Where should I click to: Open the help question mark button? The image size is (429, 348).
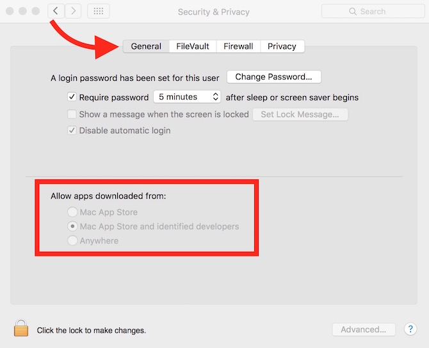tap(410, 329)
